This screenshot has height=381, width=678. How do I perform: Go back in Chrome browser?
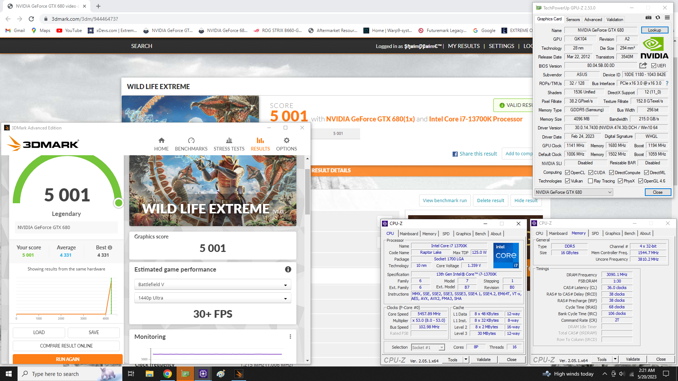coord(8,19)
